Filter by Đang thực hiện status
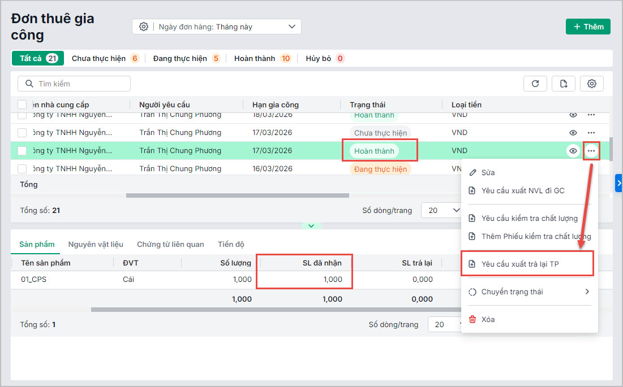The height and width of the screenshot is (387, 623). (186, 58)
